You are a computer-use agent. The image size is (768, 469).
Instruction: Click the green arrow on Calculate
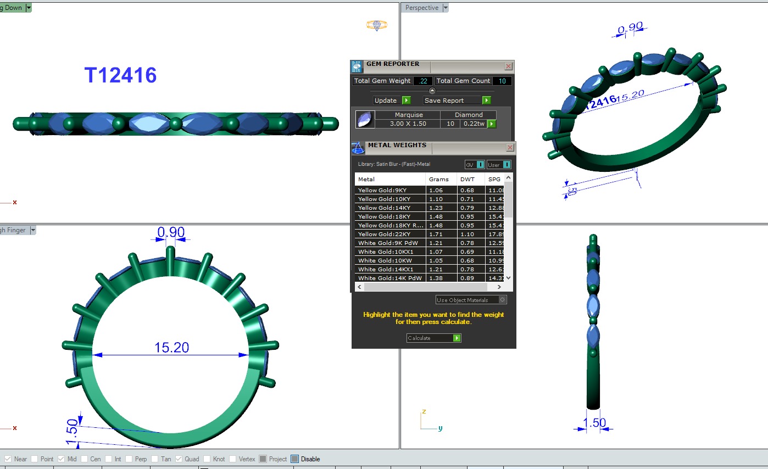click(457, 338)
